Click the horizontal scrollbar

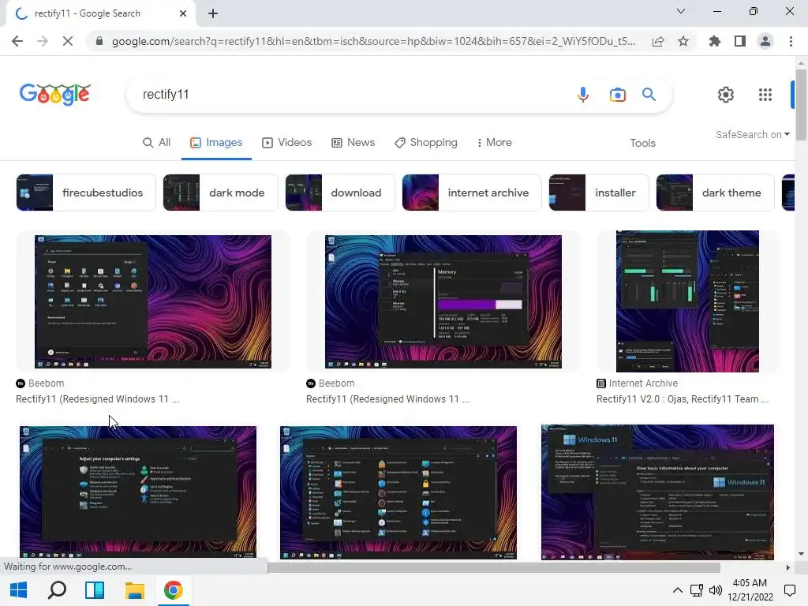point(494,568)
